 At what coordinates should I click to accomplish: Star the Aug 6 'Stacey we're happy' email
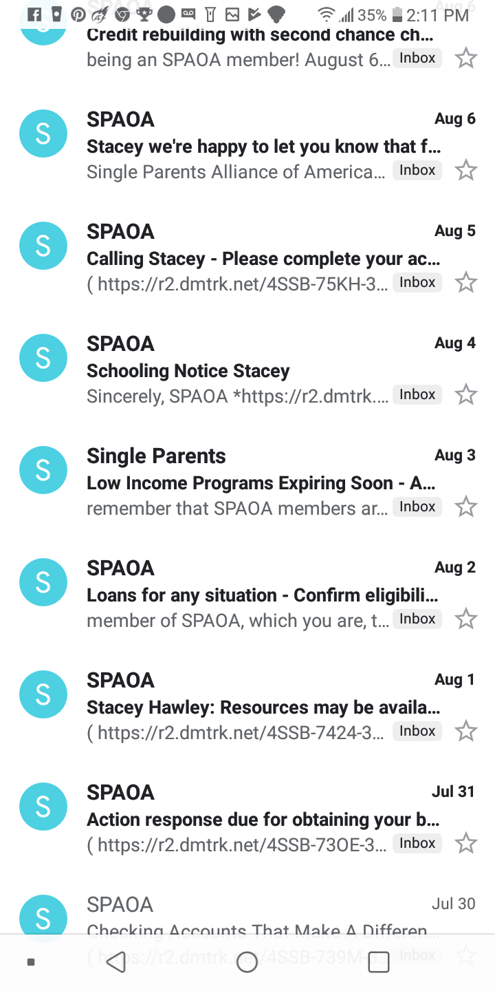coord(466,170)
